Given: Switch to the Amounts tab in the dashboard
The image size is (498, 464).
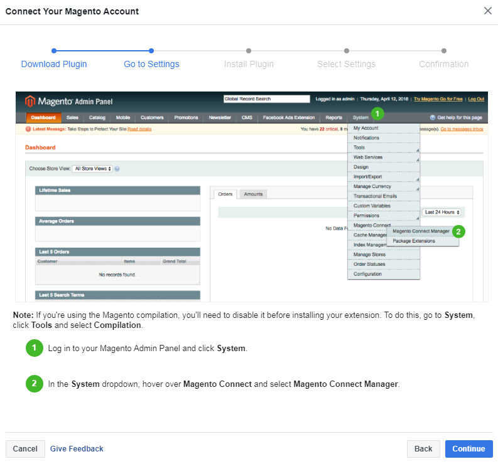Looking at the screenshot, I should click(x=253, y=194).
